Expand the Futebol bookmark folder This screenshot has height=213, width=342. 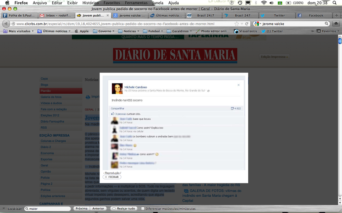point(153,31)
